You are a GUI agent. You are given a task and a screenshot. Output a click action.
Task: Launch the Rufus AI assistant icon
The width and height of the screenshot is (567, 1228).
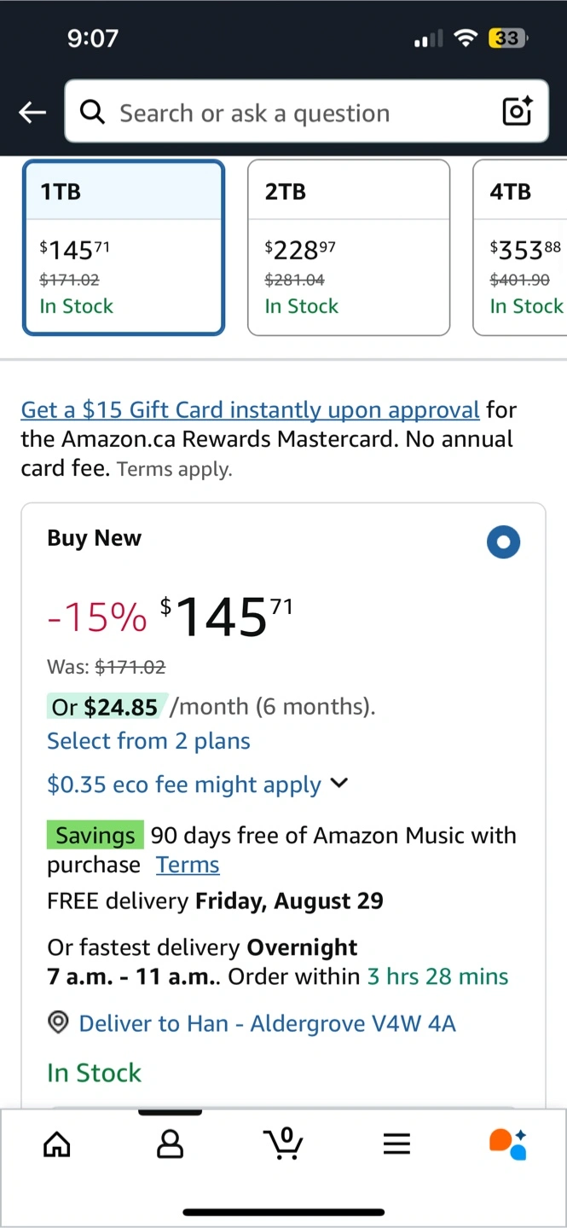[508, 1144]
